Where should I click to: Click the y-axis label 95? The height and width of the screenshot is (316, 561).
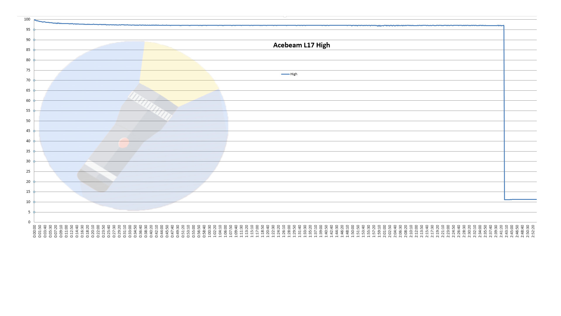click(x=28, y=30)
